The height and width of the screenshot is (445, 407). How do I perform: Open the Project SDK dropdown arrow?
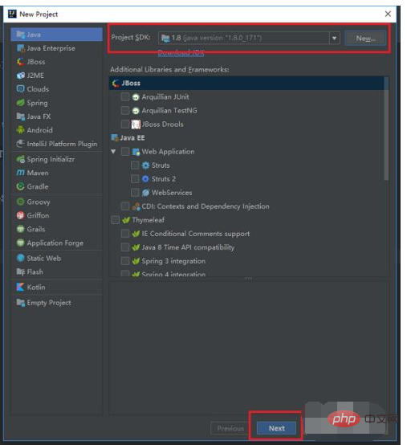(x=335, y=38)
